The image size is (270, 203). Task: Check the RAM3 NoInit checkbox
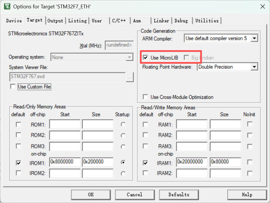pyautogui.click(x=250, y=146)
